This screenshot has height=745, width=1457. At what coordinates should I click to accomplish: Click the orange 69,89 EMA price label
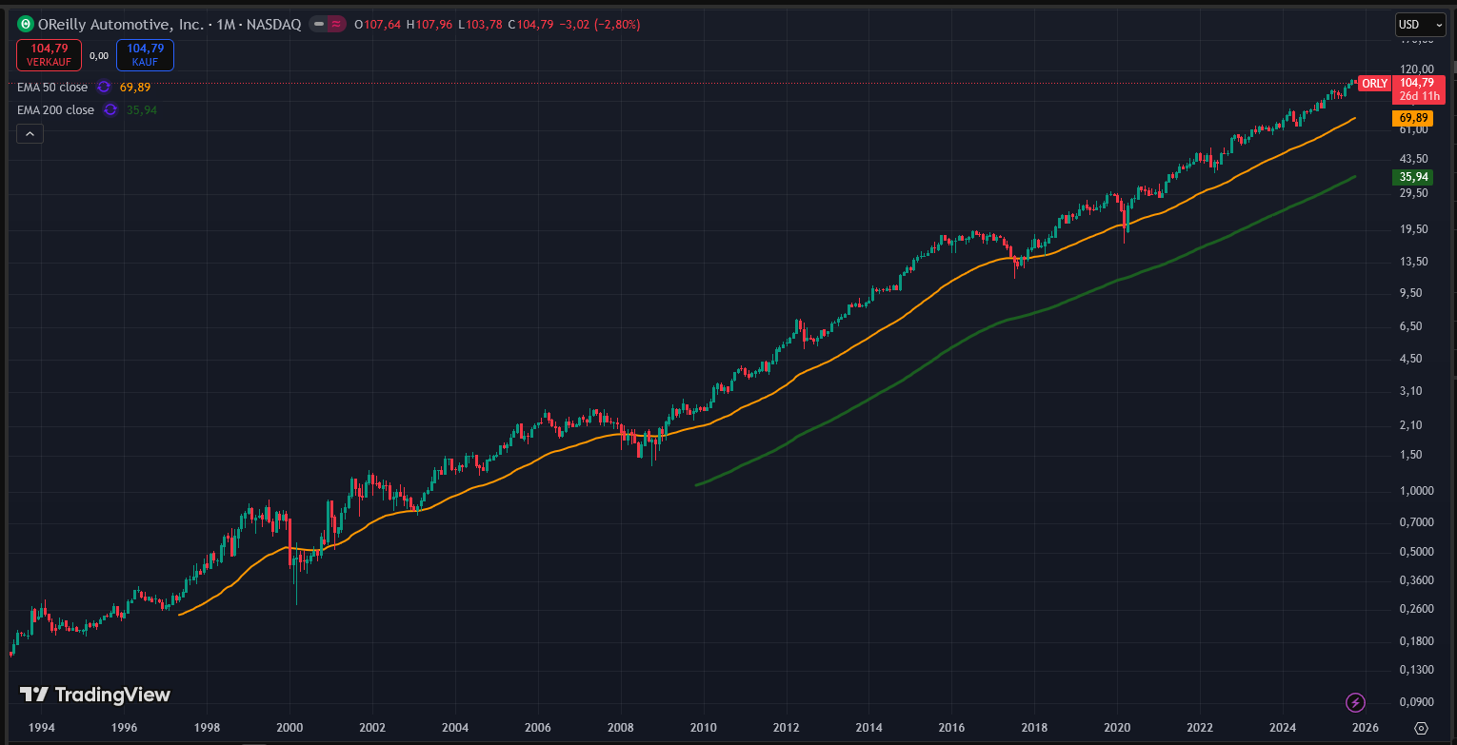click(x=1411, y=118)
